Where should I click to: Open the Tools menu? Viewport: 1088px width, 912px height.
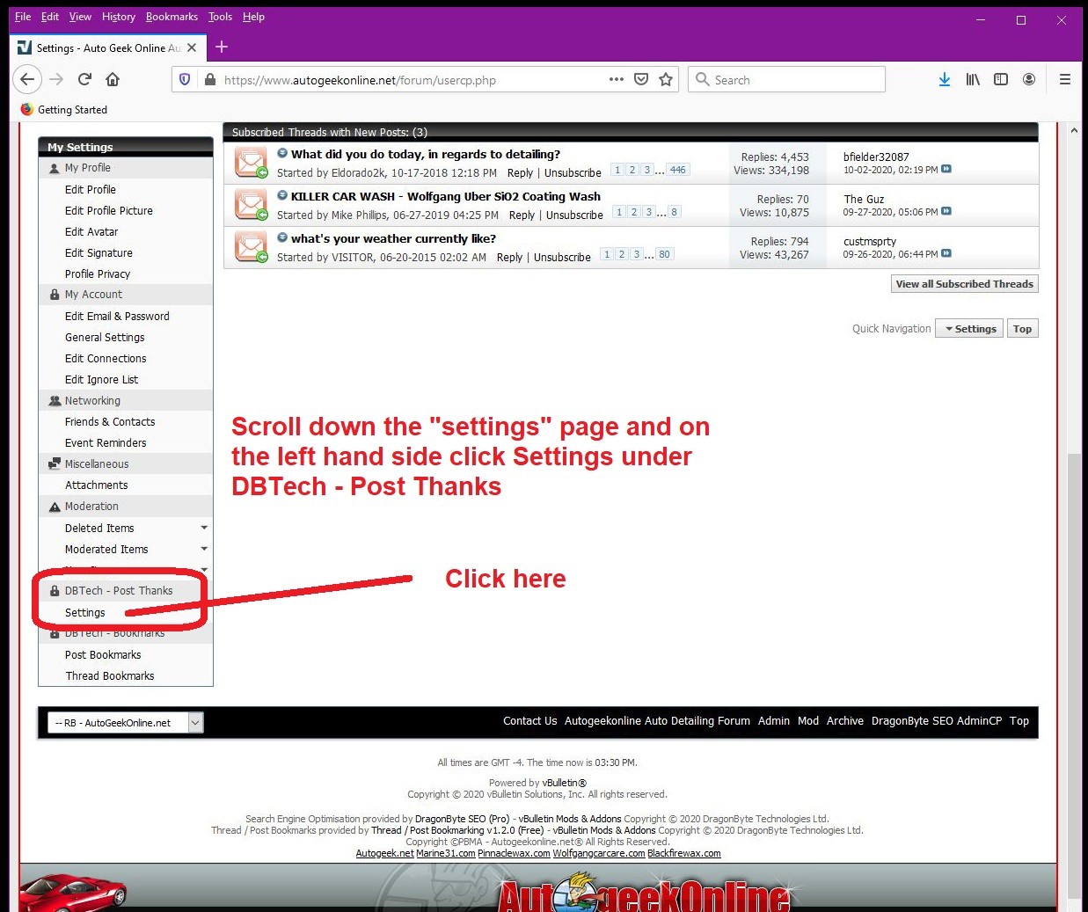(x=220, y=17)
